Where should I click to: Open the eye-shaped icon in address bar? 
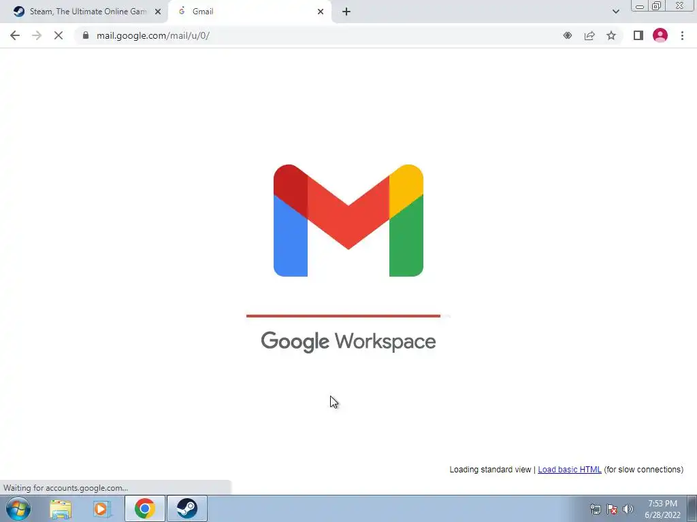568,35
